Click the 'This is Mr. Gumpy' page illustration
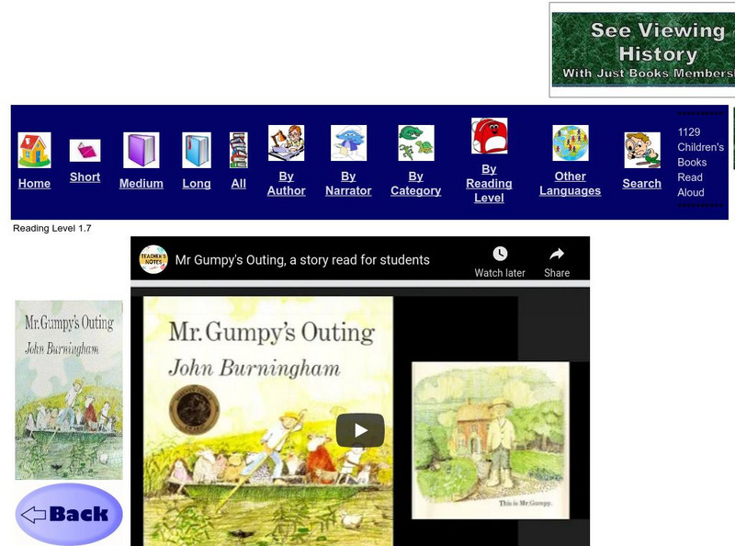735x546 pixels. (491, 440)
